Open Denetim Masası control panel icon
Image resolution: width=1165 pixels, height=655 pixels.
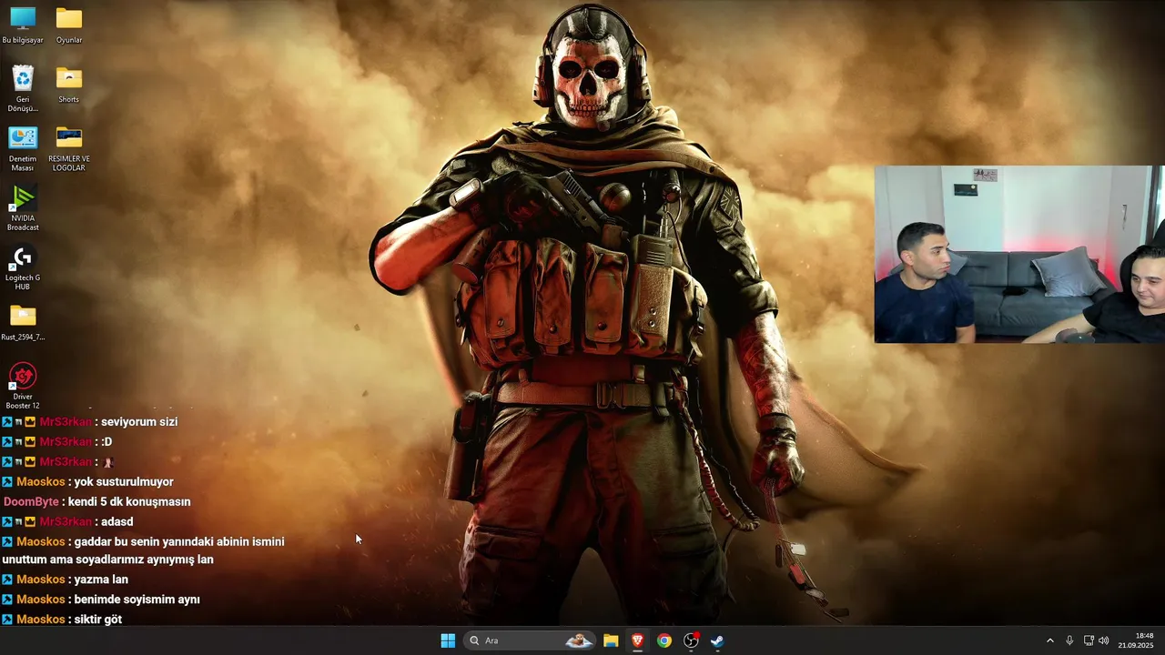pos(23,148)
